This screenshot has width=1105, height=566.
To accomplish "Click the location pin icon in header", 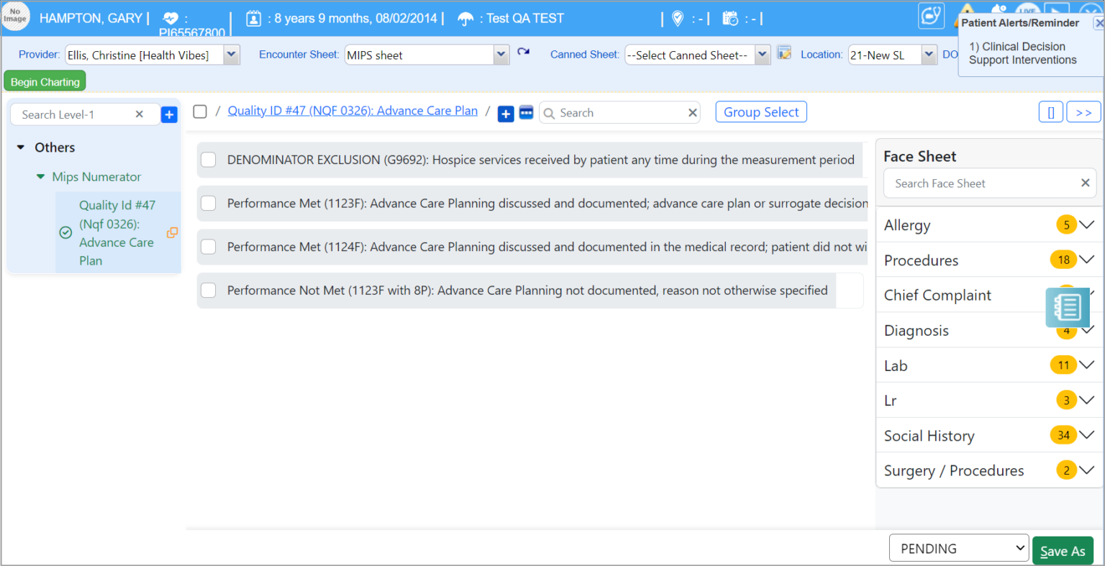I will [x=677, y=19].
